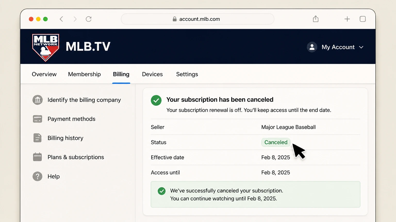
Task: Open the Devices tab
Action: coord(152,74)
